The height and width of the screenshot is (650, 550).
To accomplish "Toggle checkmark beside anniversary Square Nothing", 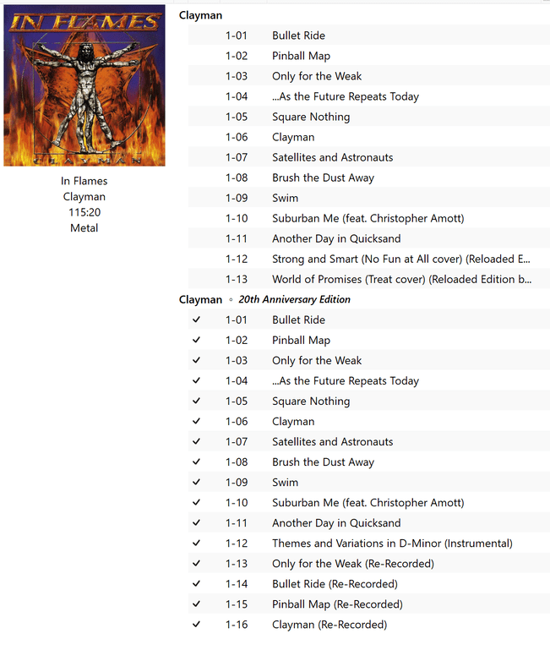I will [x=197, y=401].
